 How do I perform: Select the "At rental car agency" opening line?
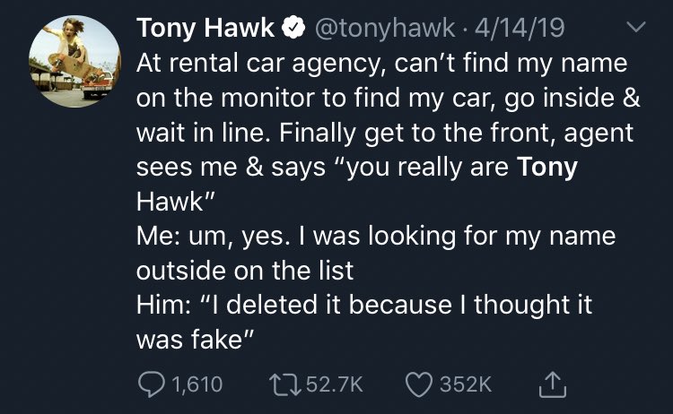click(x=382, y=64)
